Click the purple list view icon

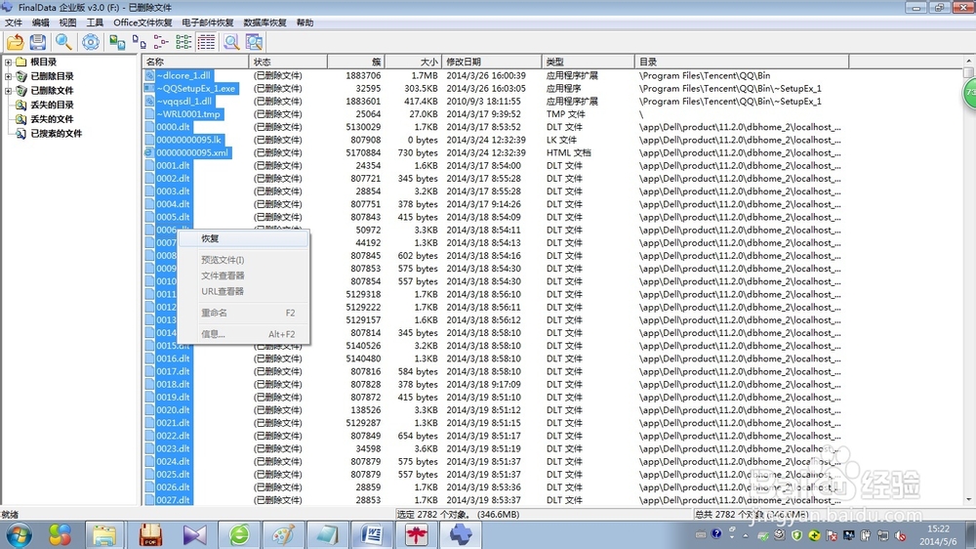click(161, 42)
